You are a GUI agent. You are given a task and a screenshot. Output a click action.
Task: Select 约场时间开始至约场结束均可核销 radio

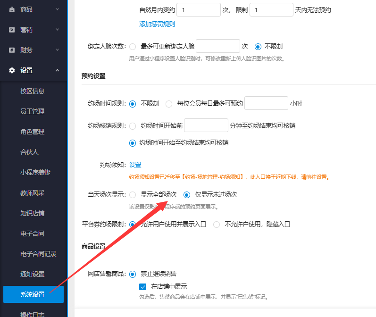pyautogui.click(x=133, y=143)
